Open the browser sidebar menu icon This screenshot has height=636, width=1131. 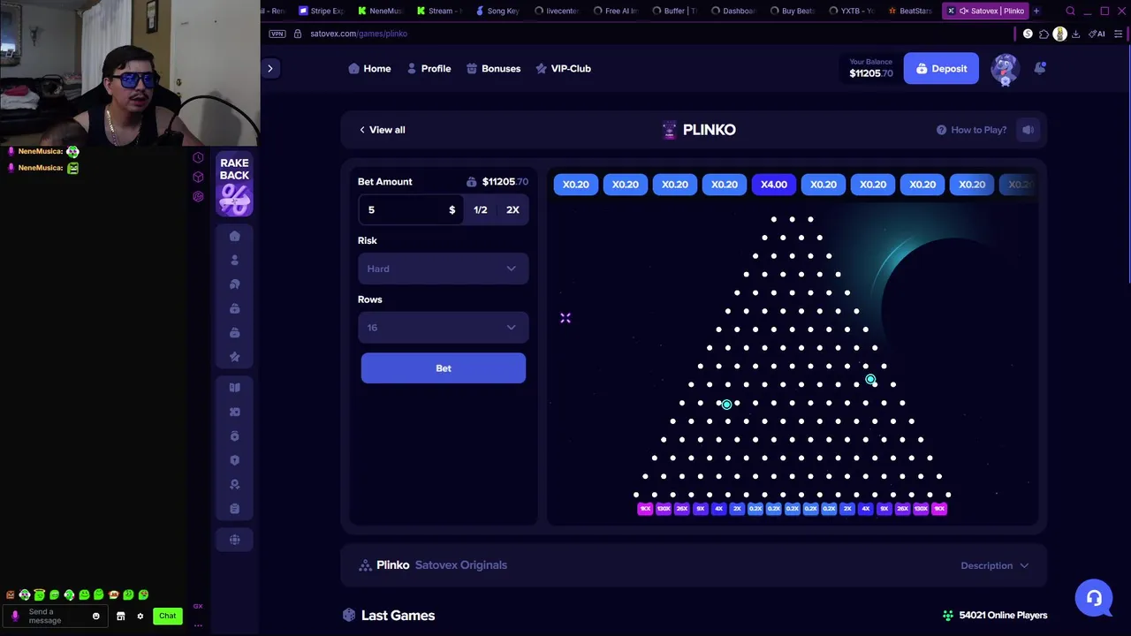[1118, 34]
